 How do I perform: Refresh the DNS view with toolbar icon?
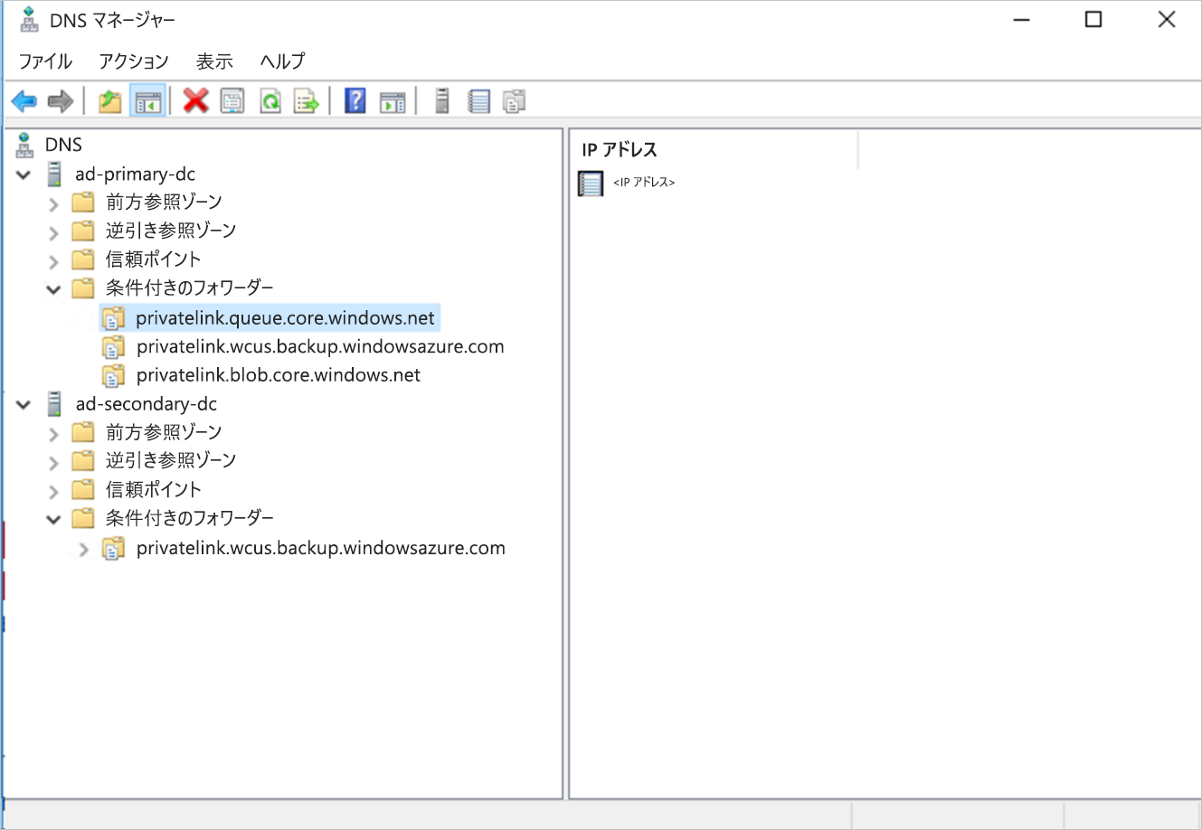coord(270,100)
